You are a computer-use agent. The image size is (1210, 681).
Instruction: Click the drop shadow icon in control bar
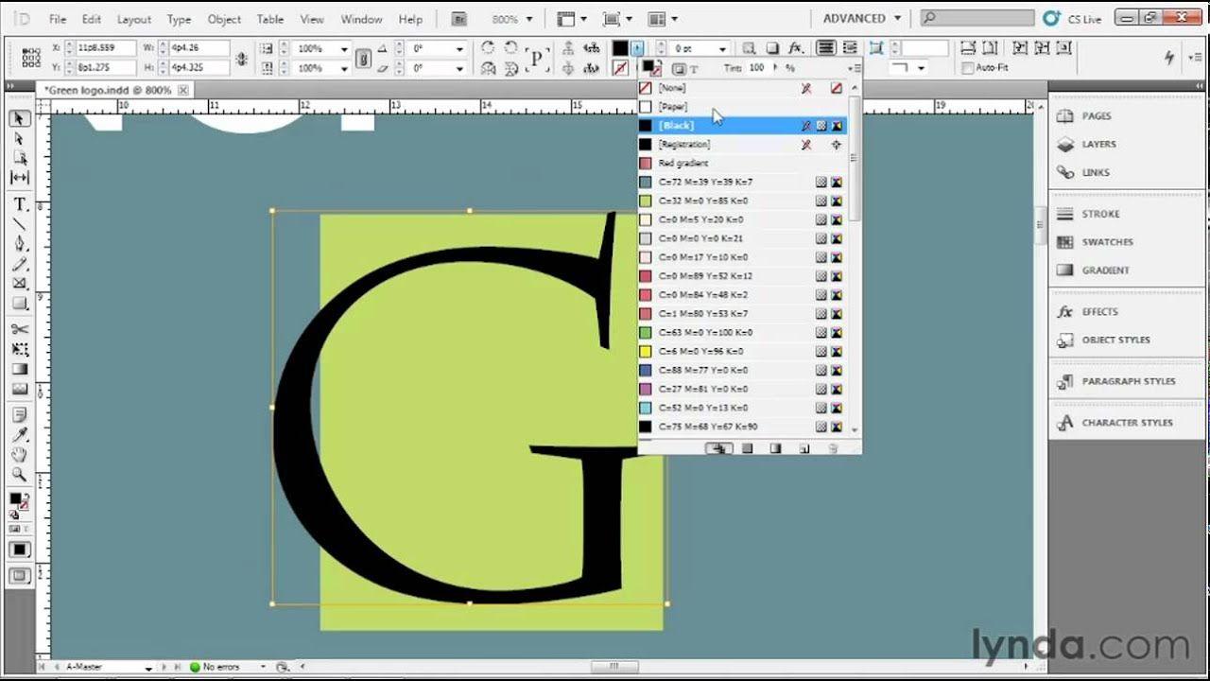(772, 48)
